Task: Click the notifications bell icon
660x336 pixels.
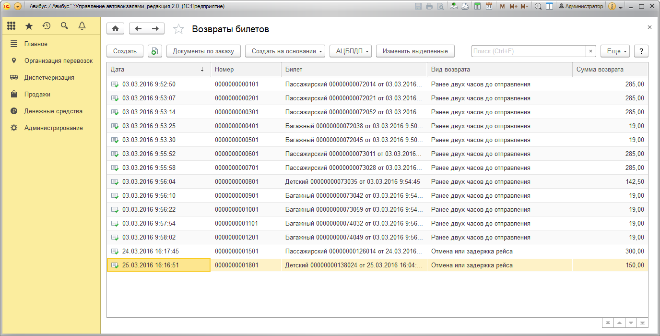Action: pyautogui.click(x=82, y=26)
